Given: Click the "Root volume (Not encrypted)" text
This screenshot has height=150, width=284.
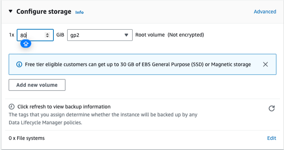Looking at the screenshot, I should 170,35.
